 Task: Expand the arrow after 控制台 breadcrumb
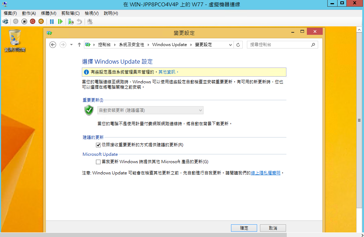pyautogui.click(x=115, y=45)
